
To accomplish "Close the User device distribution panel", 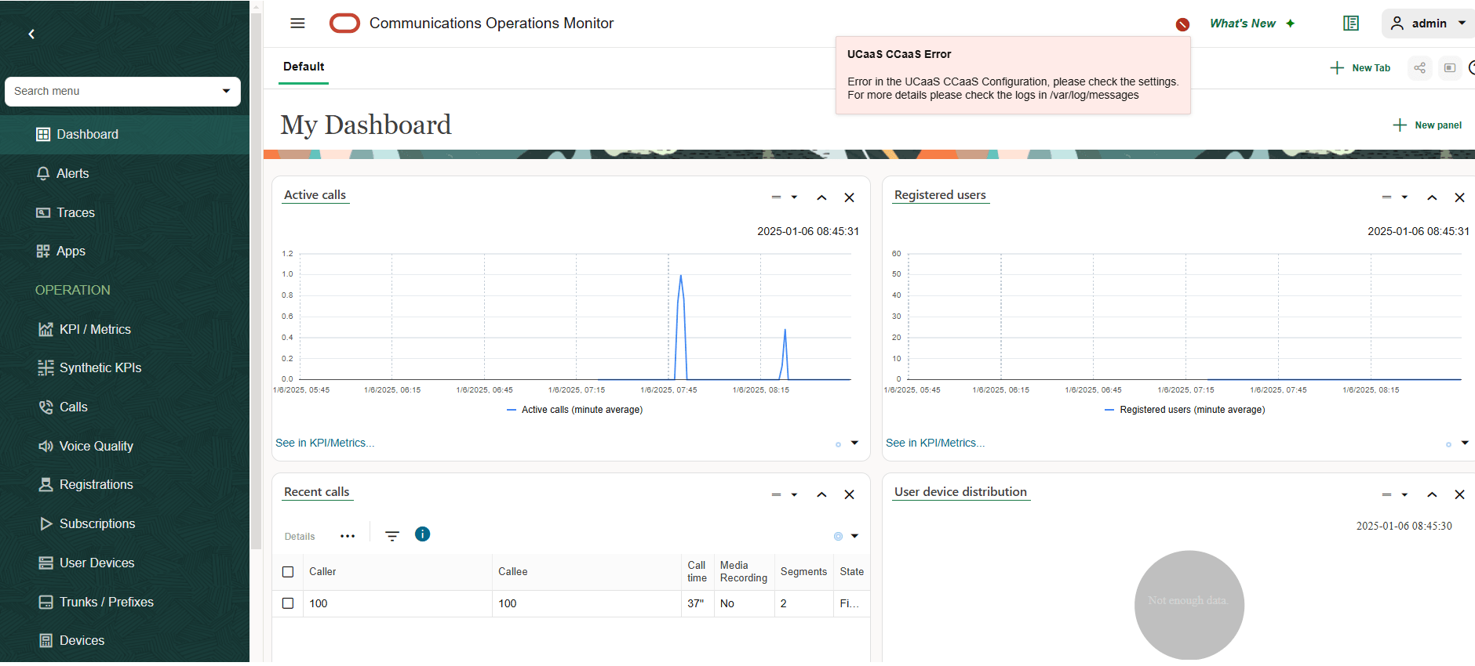I will pos(1459,494).
